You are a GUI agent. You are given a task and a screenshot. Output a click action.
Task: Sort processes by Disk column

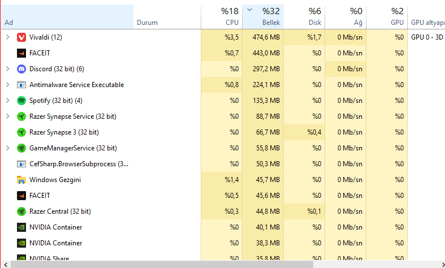(x=305, y=16)
